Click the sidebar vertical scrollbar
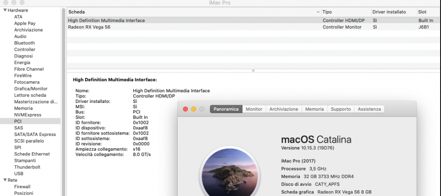Image resolution: width=441 pixels, height=196 pixels. pos(64,102)
